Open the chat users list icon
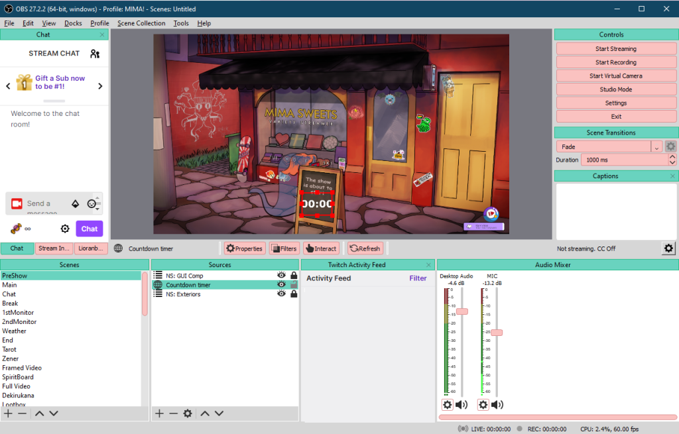The image size is (679, 434). 95,54
